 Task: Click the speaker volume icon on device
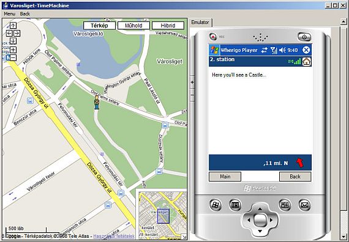[x=282, y=50]
